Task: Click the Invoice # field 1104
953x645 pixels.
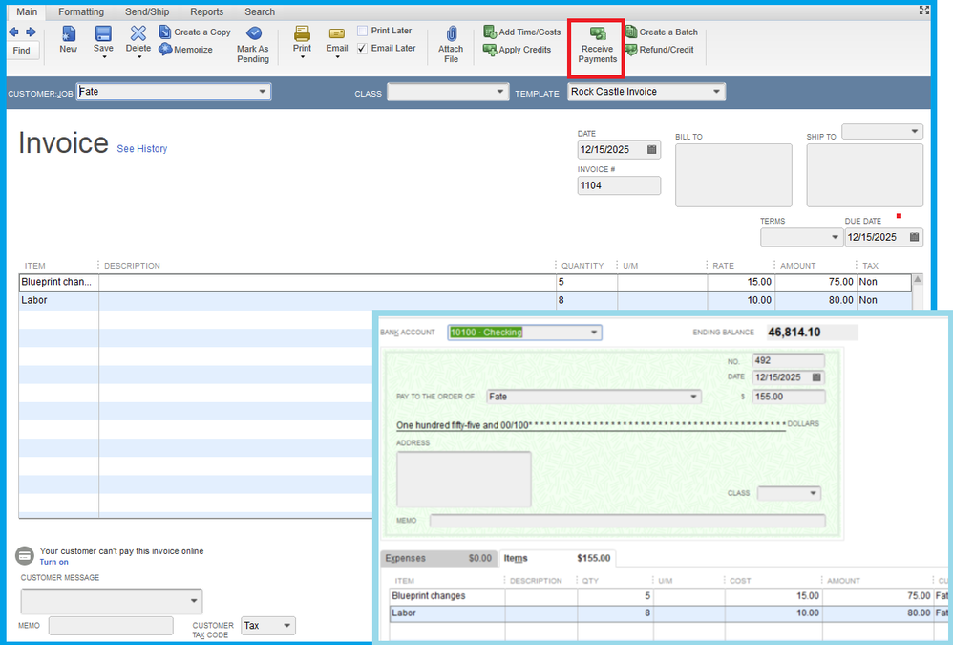Action: [x=619, y=185]
